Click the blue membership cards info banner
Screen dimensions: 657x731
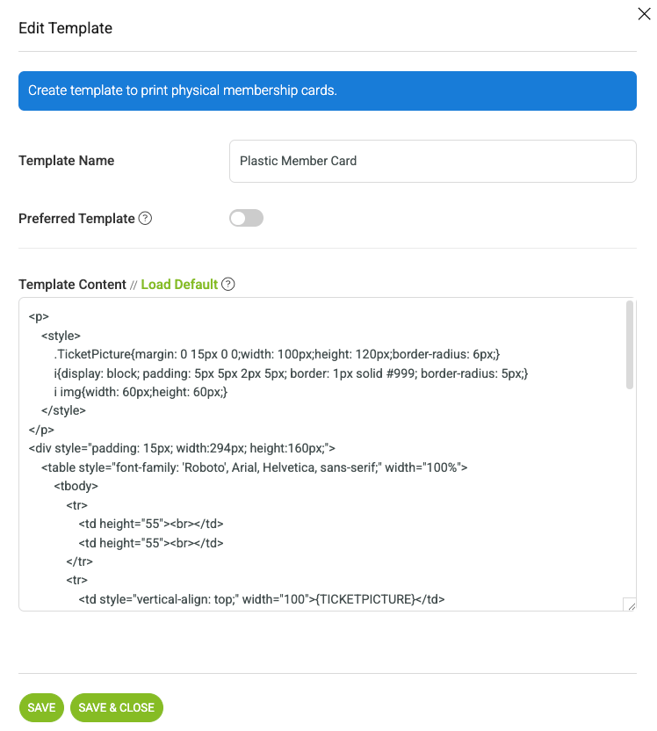(328, 90)
